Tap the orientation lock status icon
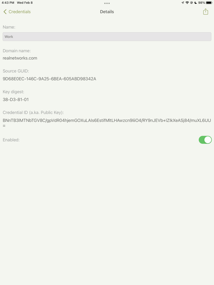The width and height of the screenshot is (214, 285). pyautogui.click(x=191, y=3)
